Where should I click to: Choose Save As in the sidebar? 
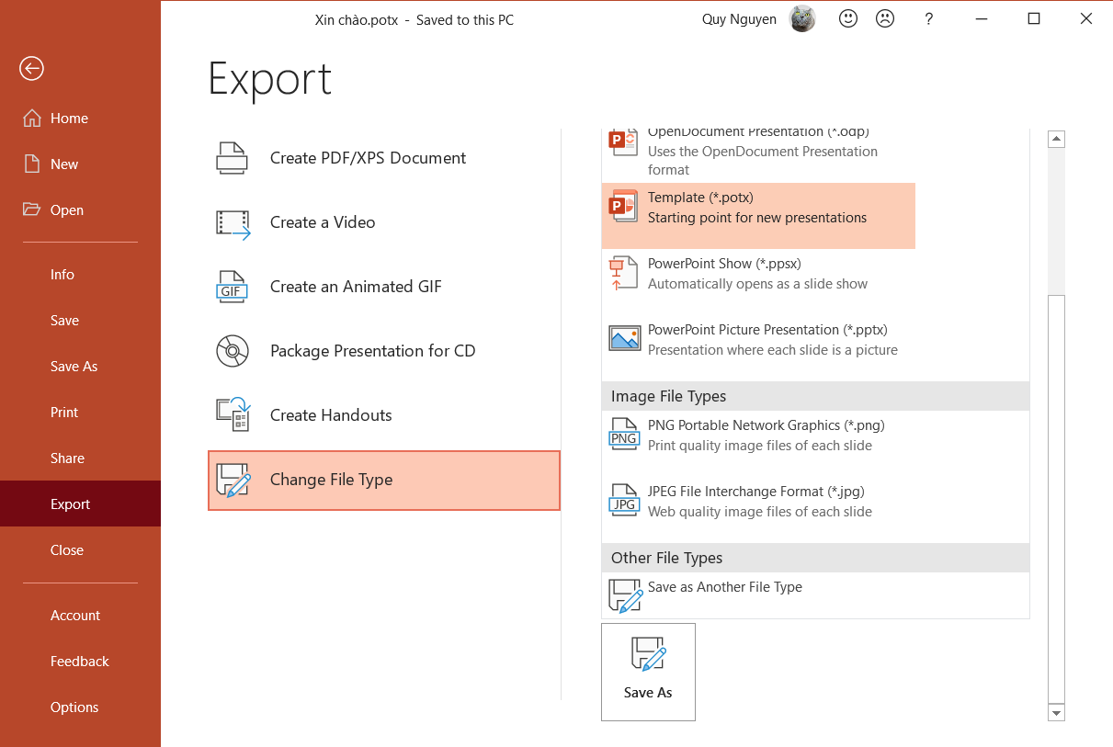tap(80, 366)
